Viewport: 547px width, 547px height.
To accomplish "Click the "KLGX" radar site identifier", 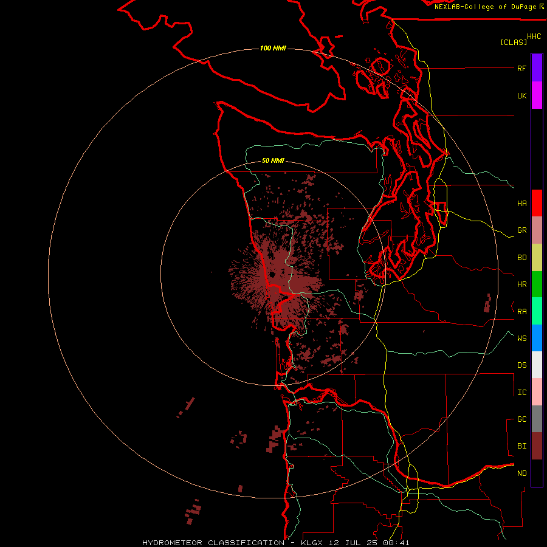I will 312,543.
